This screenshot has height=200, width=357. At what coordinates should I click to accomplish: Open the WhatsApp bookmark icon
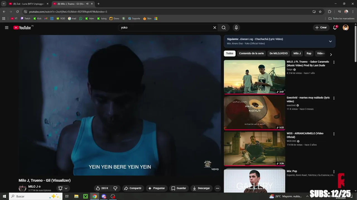click(x=81, y=19)
